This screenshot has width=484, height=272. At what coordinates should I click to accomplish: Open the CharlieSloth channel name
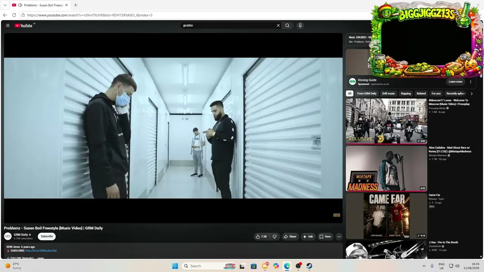click(435, 246)
